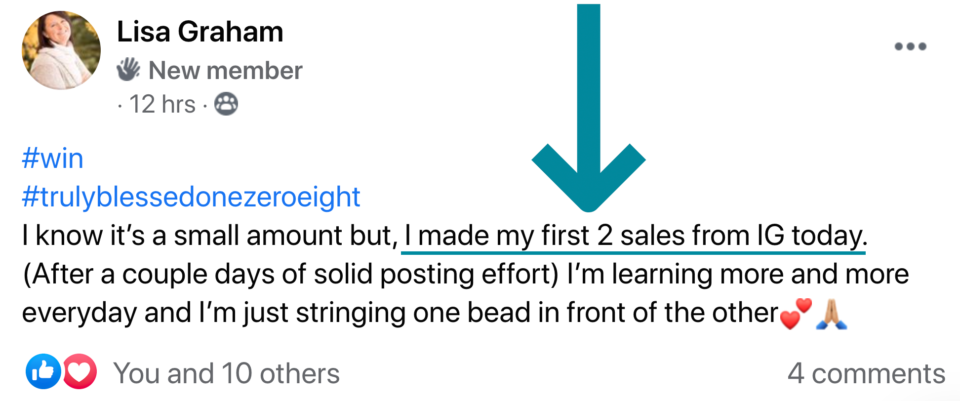
Task: Select the New member label text
Action: 225,71
